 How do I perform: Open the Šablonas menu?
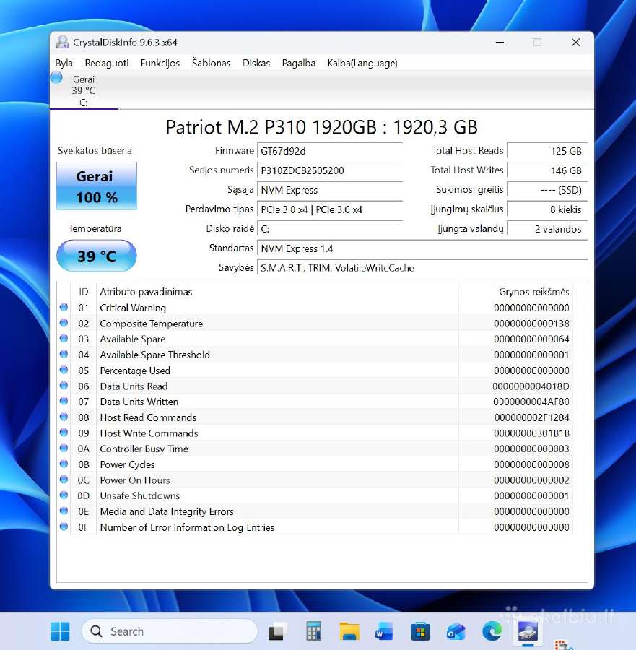click(x=211, y=63)
